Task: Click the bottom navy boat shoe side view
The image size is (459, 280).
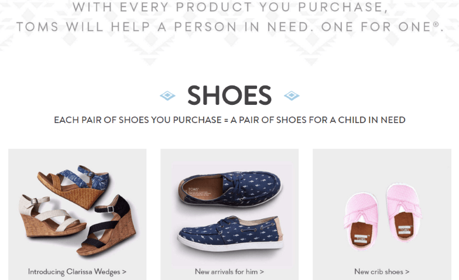Action: pos(231,233)
